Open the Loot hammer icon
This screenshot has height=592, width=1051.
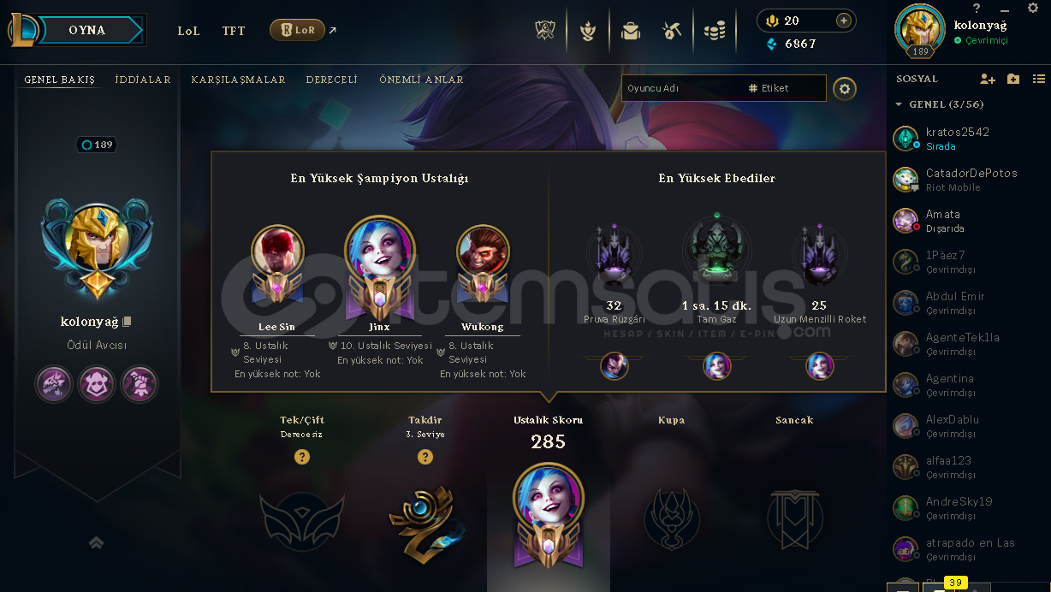coord(672,31)
